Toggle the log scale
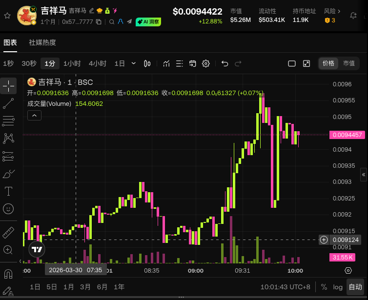Image resolution: width=368 pixels, height=300 pixels. tap(337, 287)
